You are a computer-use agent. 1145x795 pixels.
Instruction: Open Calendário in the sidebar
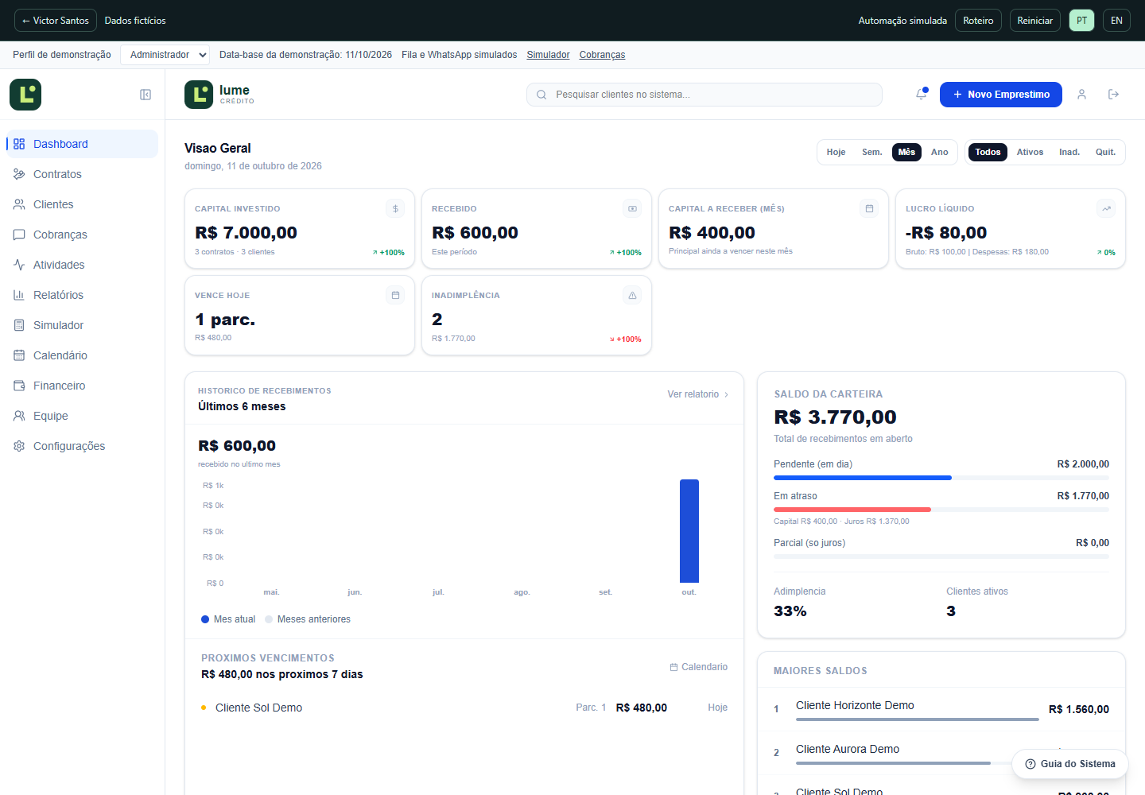tap(82, 355)
